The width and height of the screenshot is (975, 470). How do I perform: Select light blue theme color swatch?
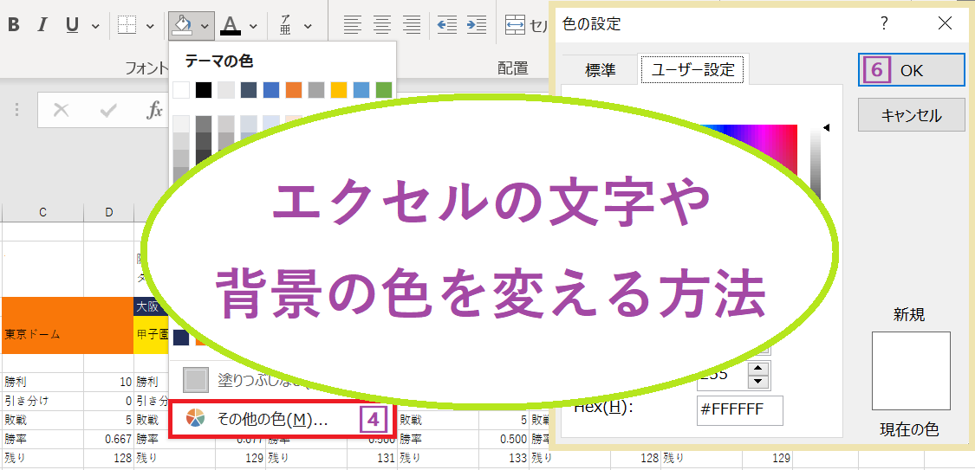361,90
